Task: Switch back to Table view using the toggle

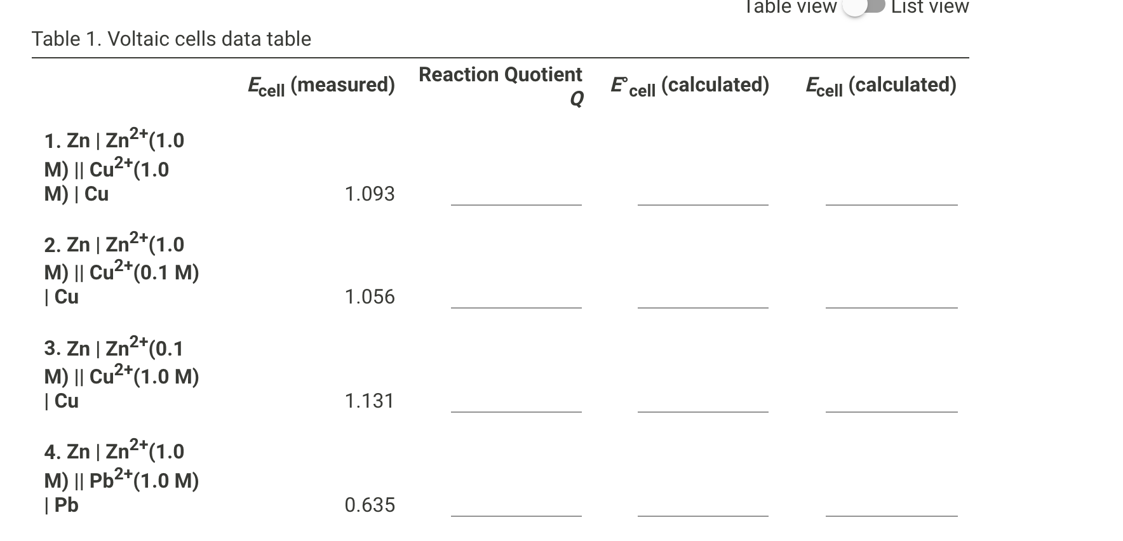Action: click(864, 8)
